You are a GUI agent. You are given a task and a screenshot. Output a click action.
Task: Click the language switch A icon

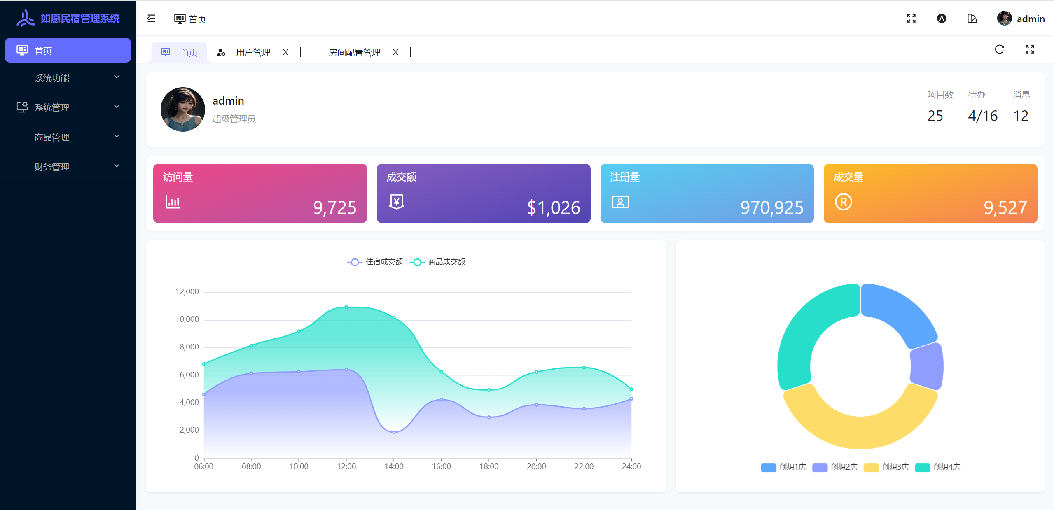coord(942,19)
